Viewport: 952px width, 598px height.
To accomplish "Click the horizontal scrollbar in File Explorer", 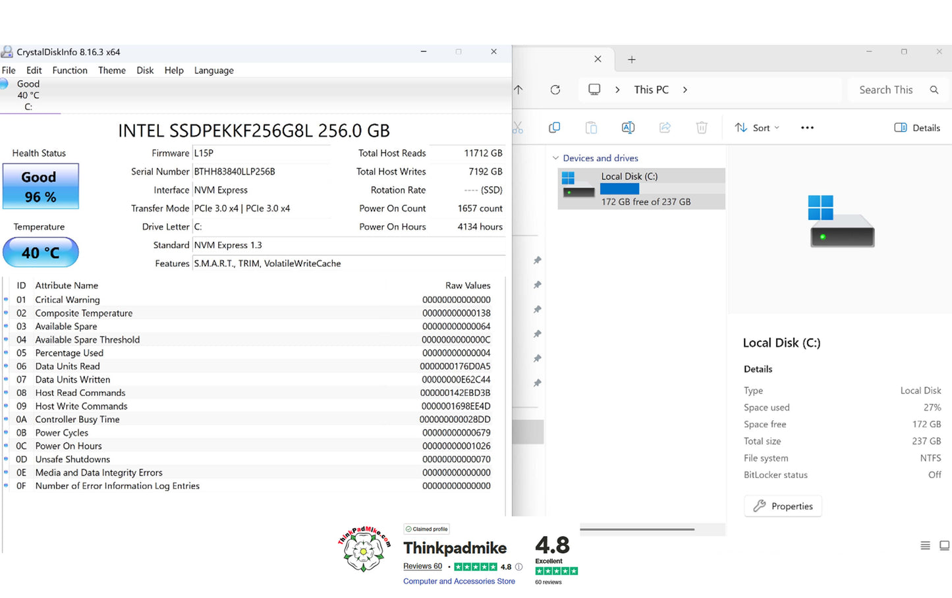I will 637,530.
